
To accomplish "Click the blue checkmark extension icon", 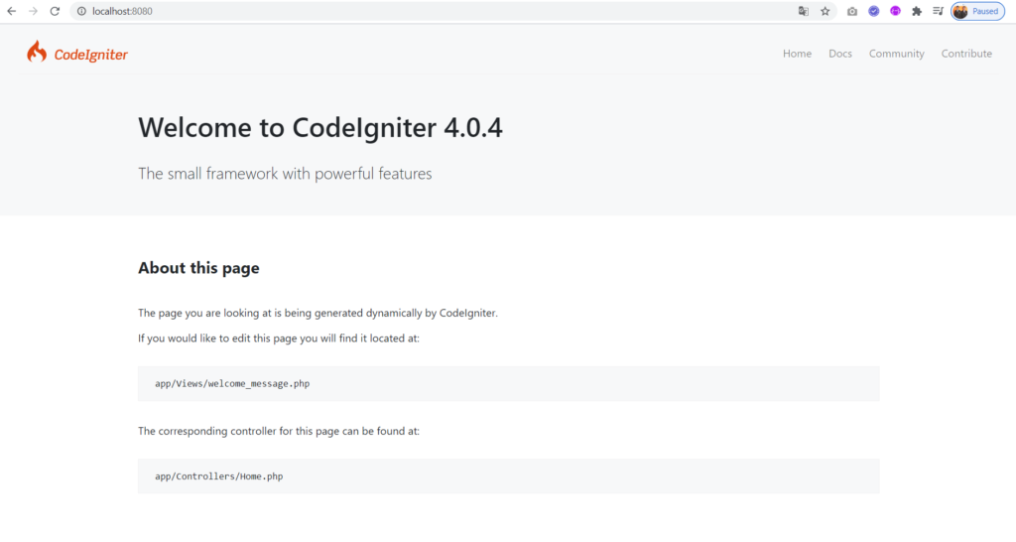I will click(874, 11).
